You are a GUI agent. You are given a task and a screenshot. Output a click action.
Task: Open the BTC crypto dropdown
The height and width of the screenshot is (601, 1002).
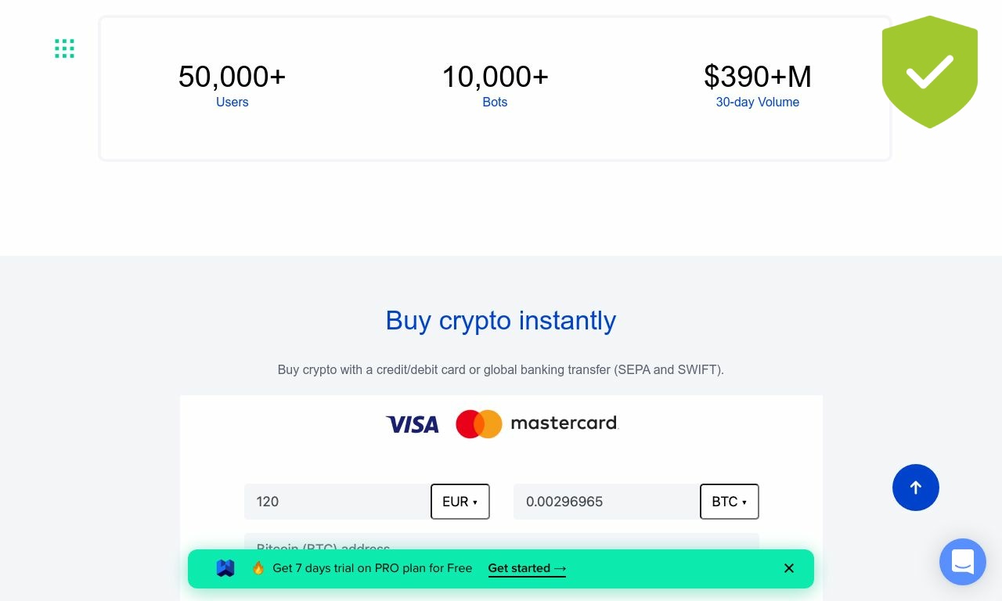729,502
